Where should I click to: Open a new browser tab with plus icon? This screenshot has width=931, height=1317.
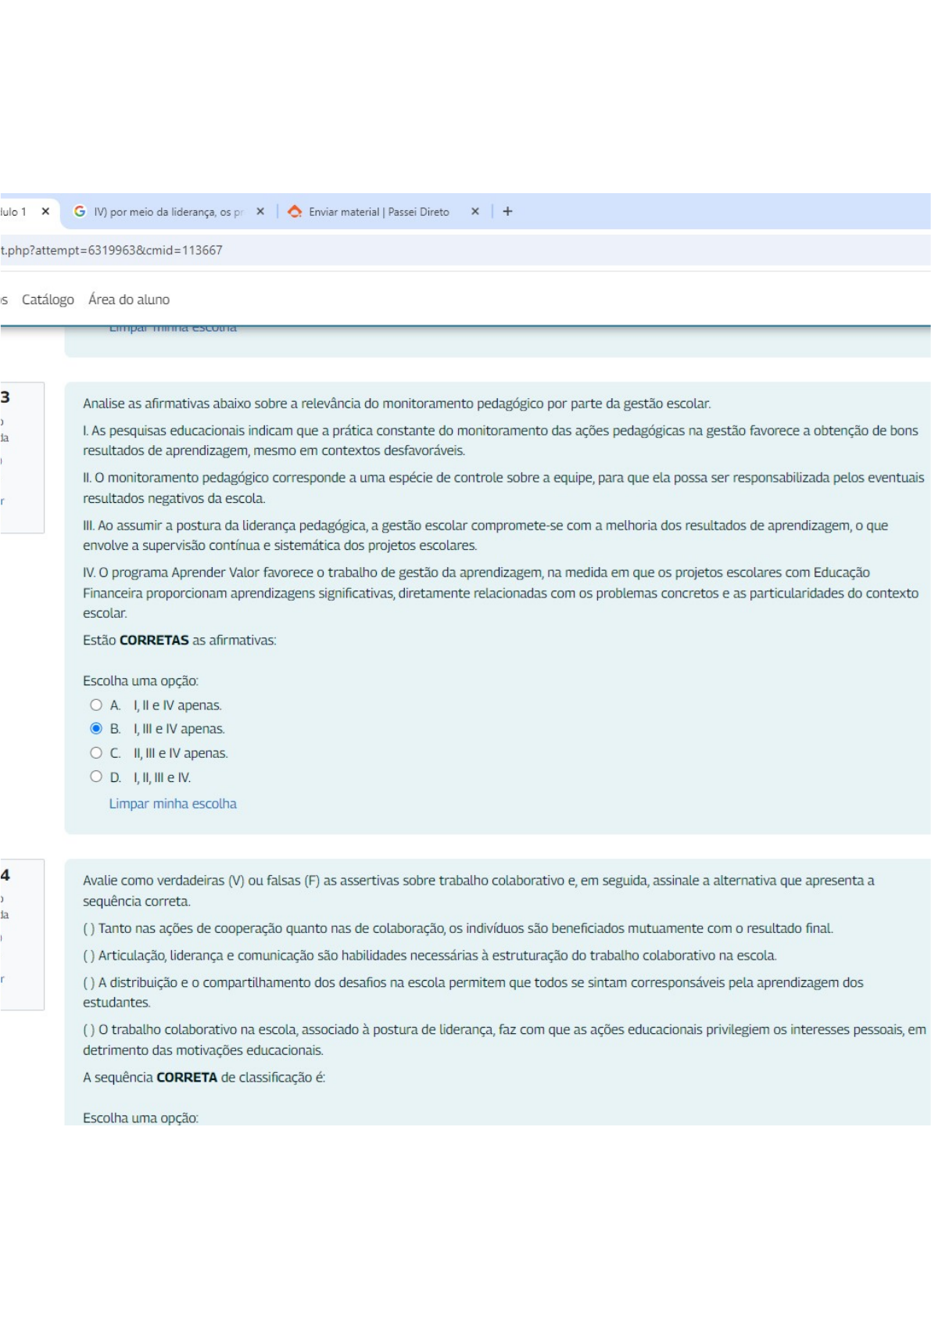point(507,211)
